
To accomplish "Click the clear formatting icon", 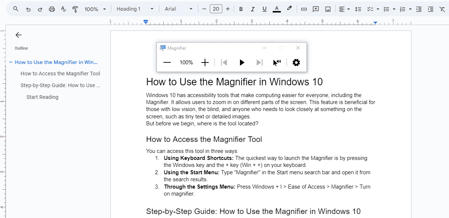I will (x=442, y=9).
